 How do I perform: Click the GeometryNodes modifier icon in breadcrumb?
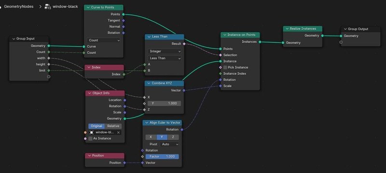coord(1,7)
